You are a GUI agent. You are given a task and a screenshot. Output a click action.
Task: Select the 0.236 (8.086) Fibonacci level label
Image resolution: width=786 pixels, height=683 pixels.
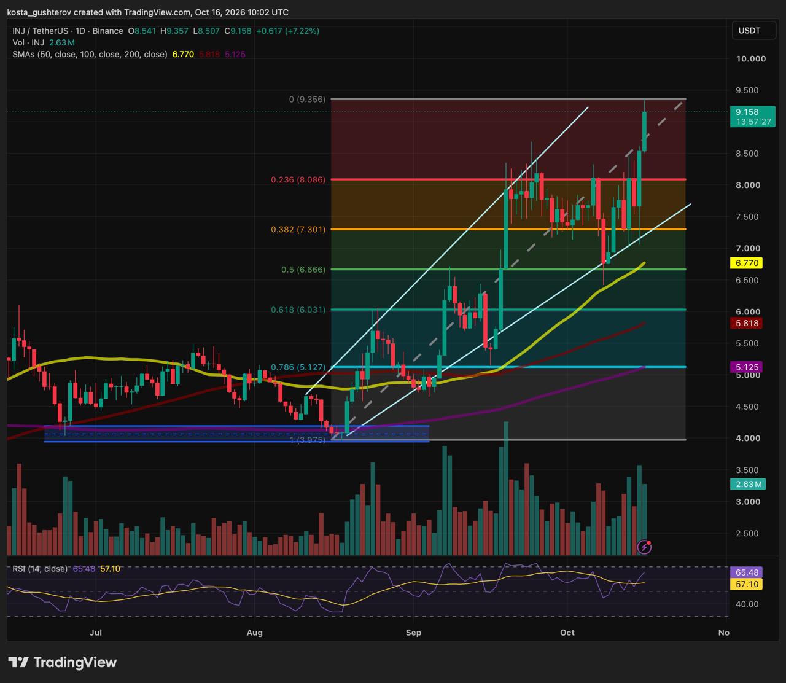pyautogui.click(x=298, y=180)
